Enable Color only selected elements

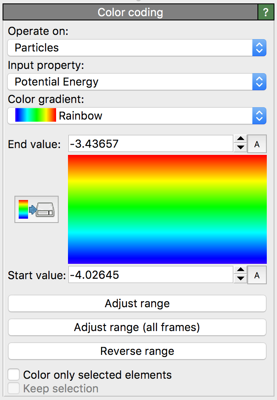click(14, 374)
